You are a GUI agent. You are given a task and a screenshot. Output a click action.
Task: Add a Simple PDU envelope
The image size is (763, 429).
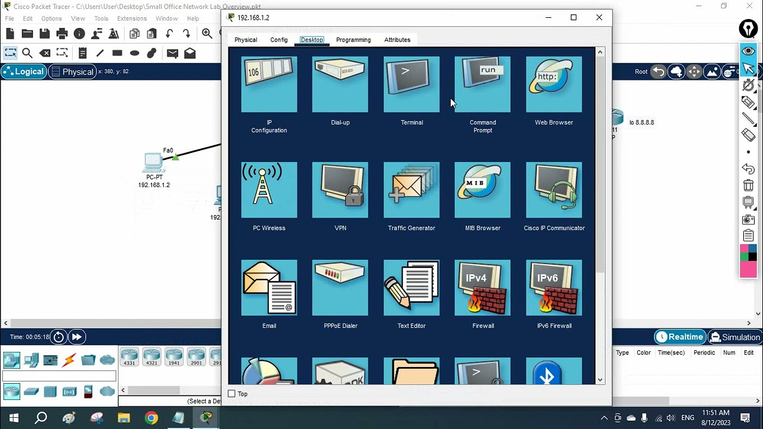tap(172, 53)
